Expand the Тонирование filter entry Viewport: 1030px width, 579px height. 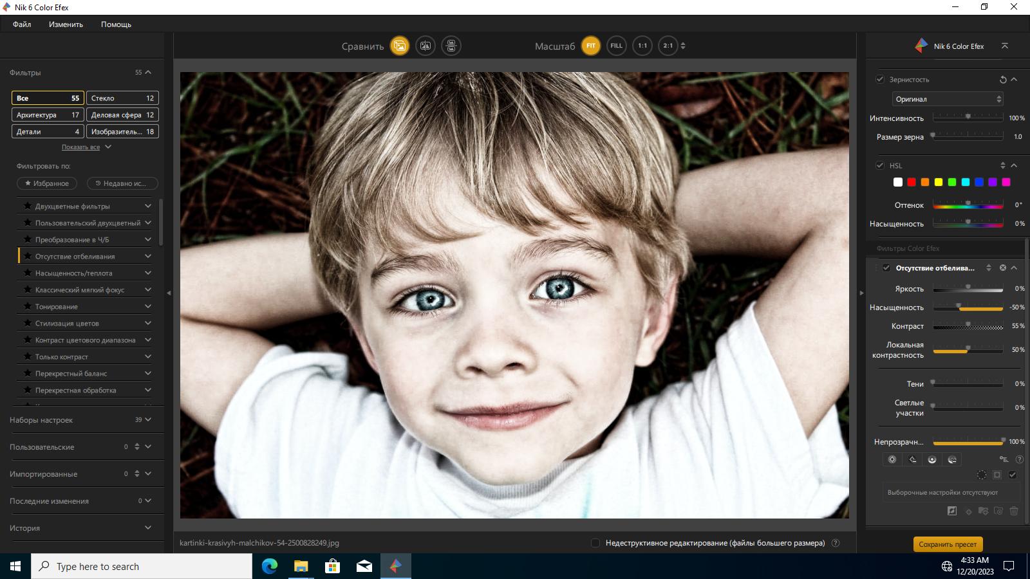click(x=86, y=306)
